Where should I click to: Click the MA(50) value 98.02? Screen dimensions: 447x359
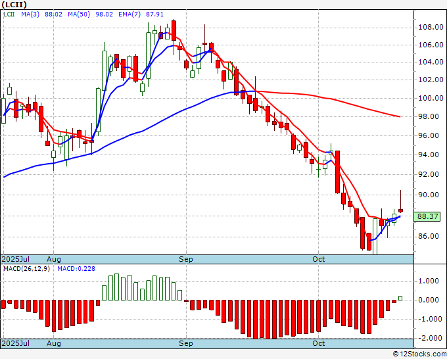point(104,14)
